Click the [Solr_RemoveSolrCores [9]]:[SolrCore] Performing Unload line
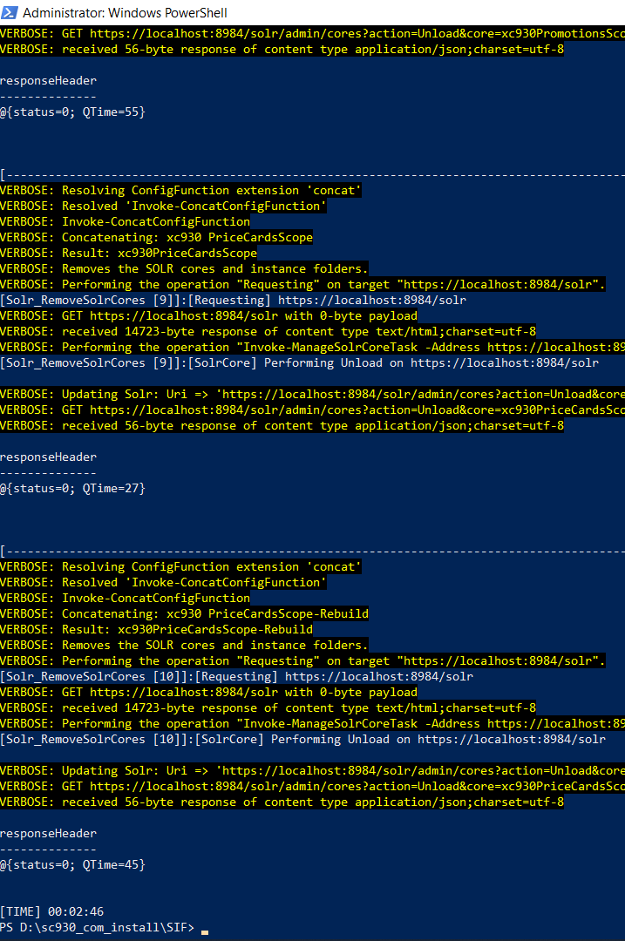 coord(299,363)
